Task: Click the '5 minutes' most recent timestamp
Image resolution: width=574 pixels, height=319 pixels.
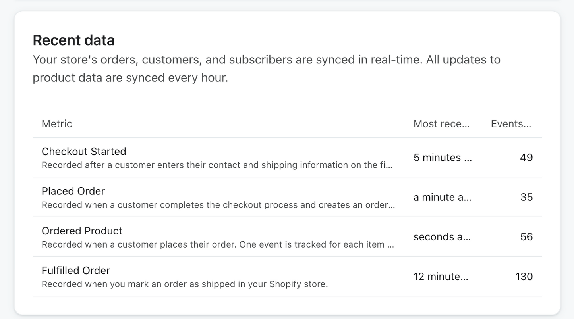Action: click(443, 158)
